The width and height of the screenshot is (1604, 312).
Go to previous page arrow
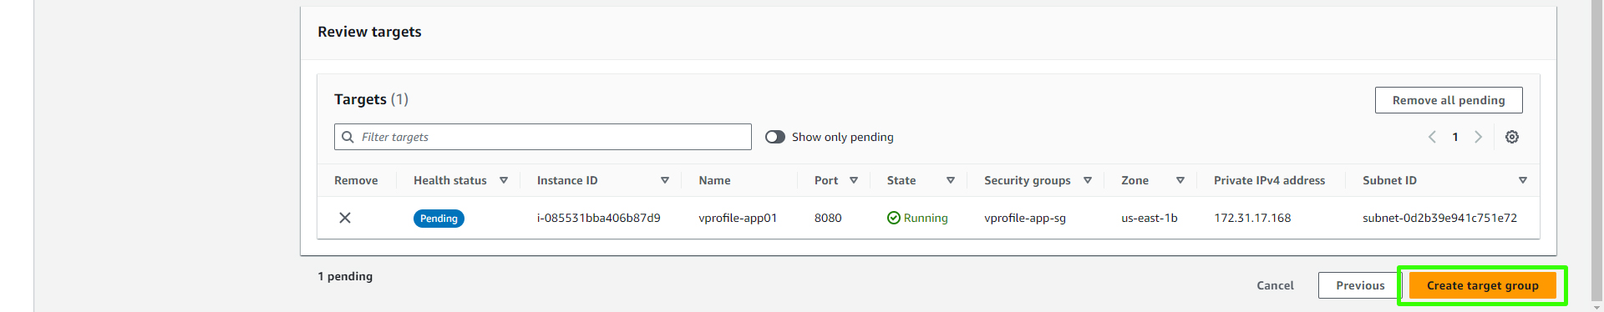point(1432,137)
